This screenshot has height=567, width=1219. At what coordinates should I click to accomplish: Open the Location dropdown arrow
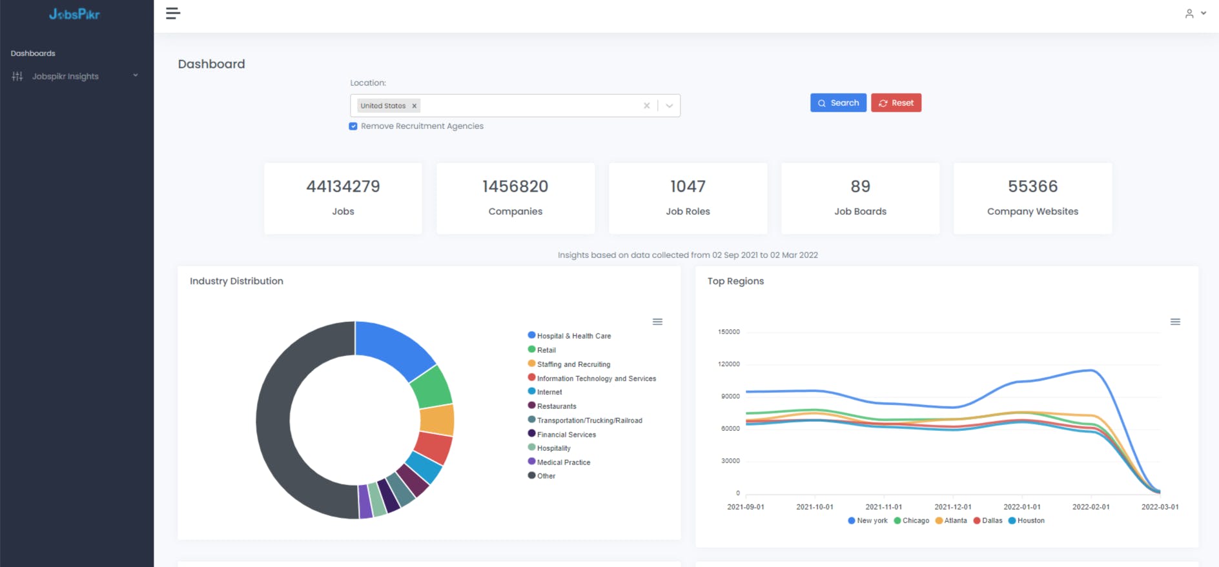click(670, 106)
